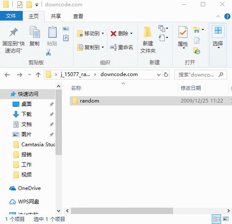Create a new folder with the New folder icon
The image size is (232, 224).
(x=148, y=32)
